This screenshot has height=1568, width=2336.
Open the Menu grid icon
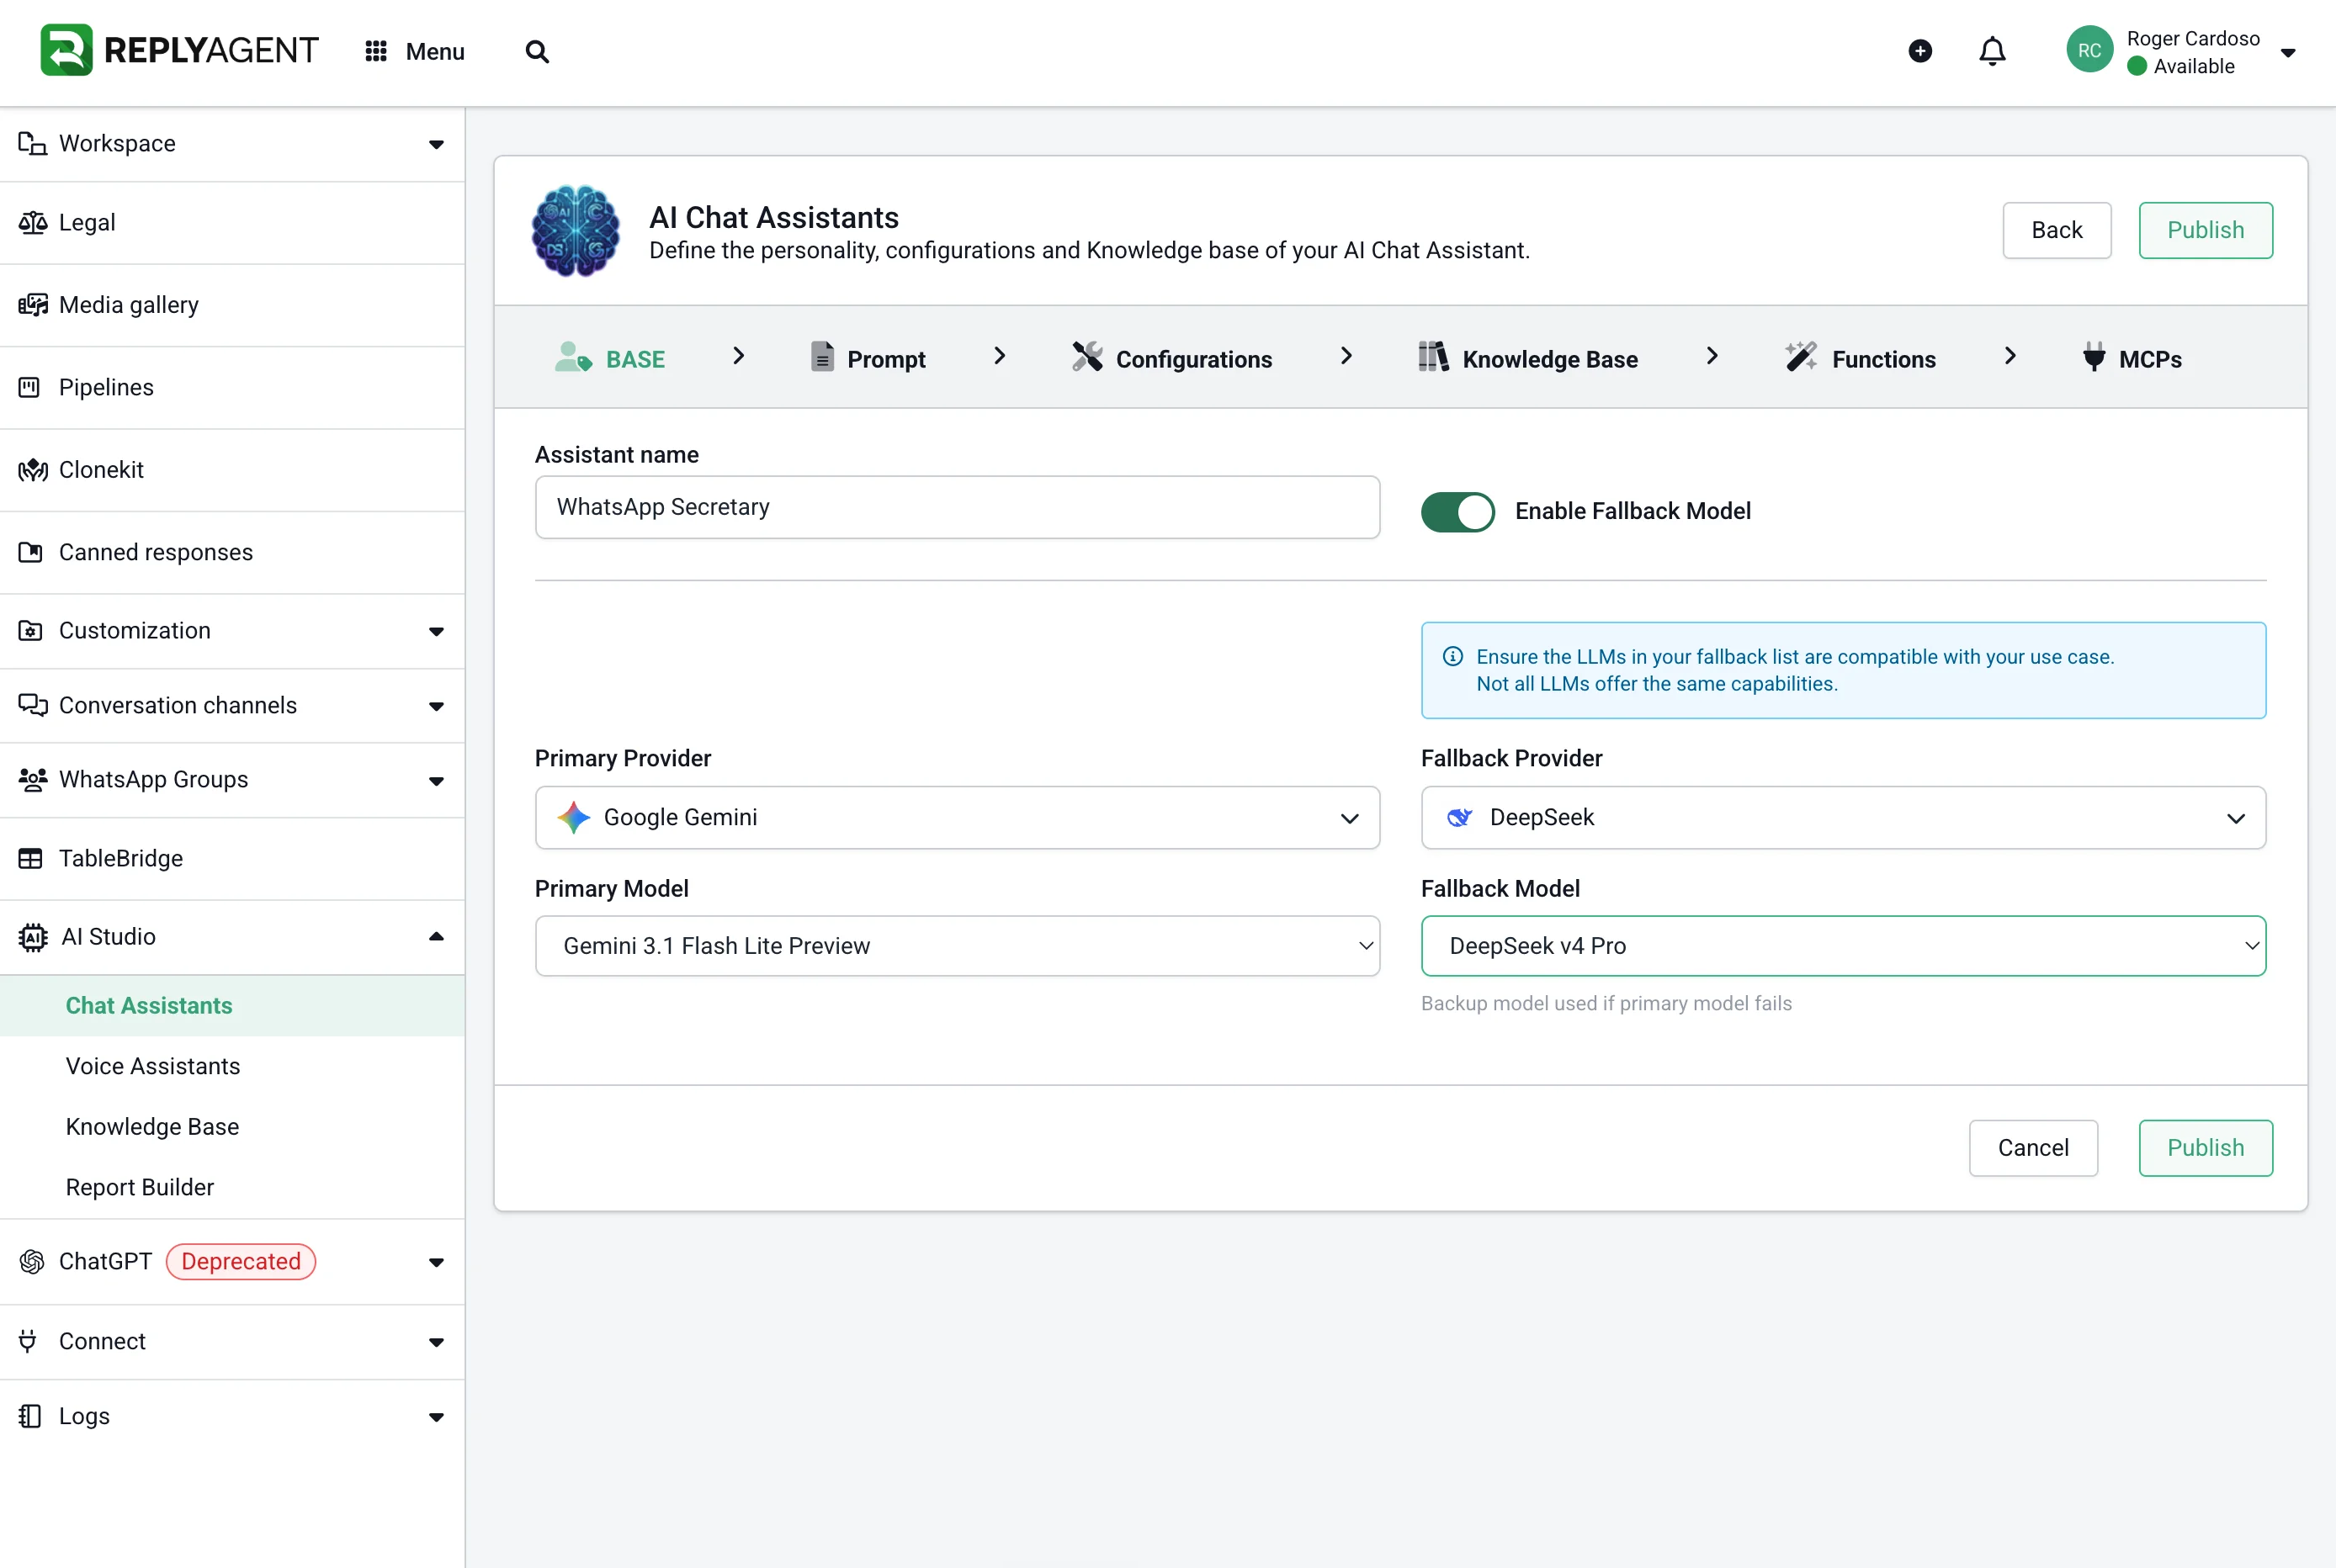point(376,51)
